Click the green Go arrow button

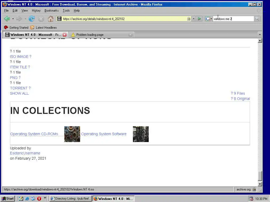pyautogui.click(x=199, y=19)
